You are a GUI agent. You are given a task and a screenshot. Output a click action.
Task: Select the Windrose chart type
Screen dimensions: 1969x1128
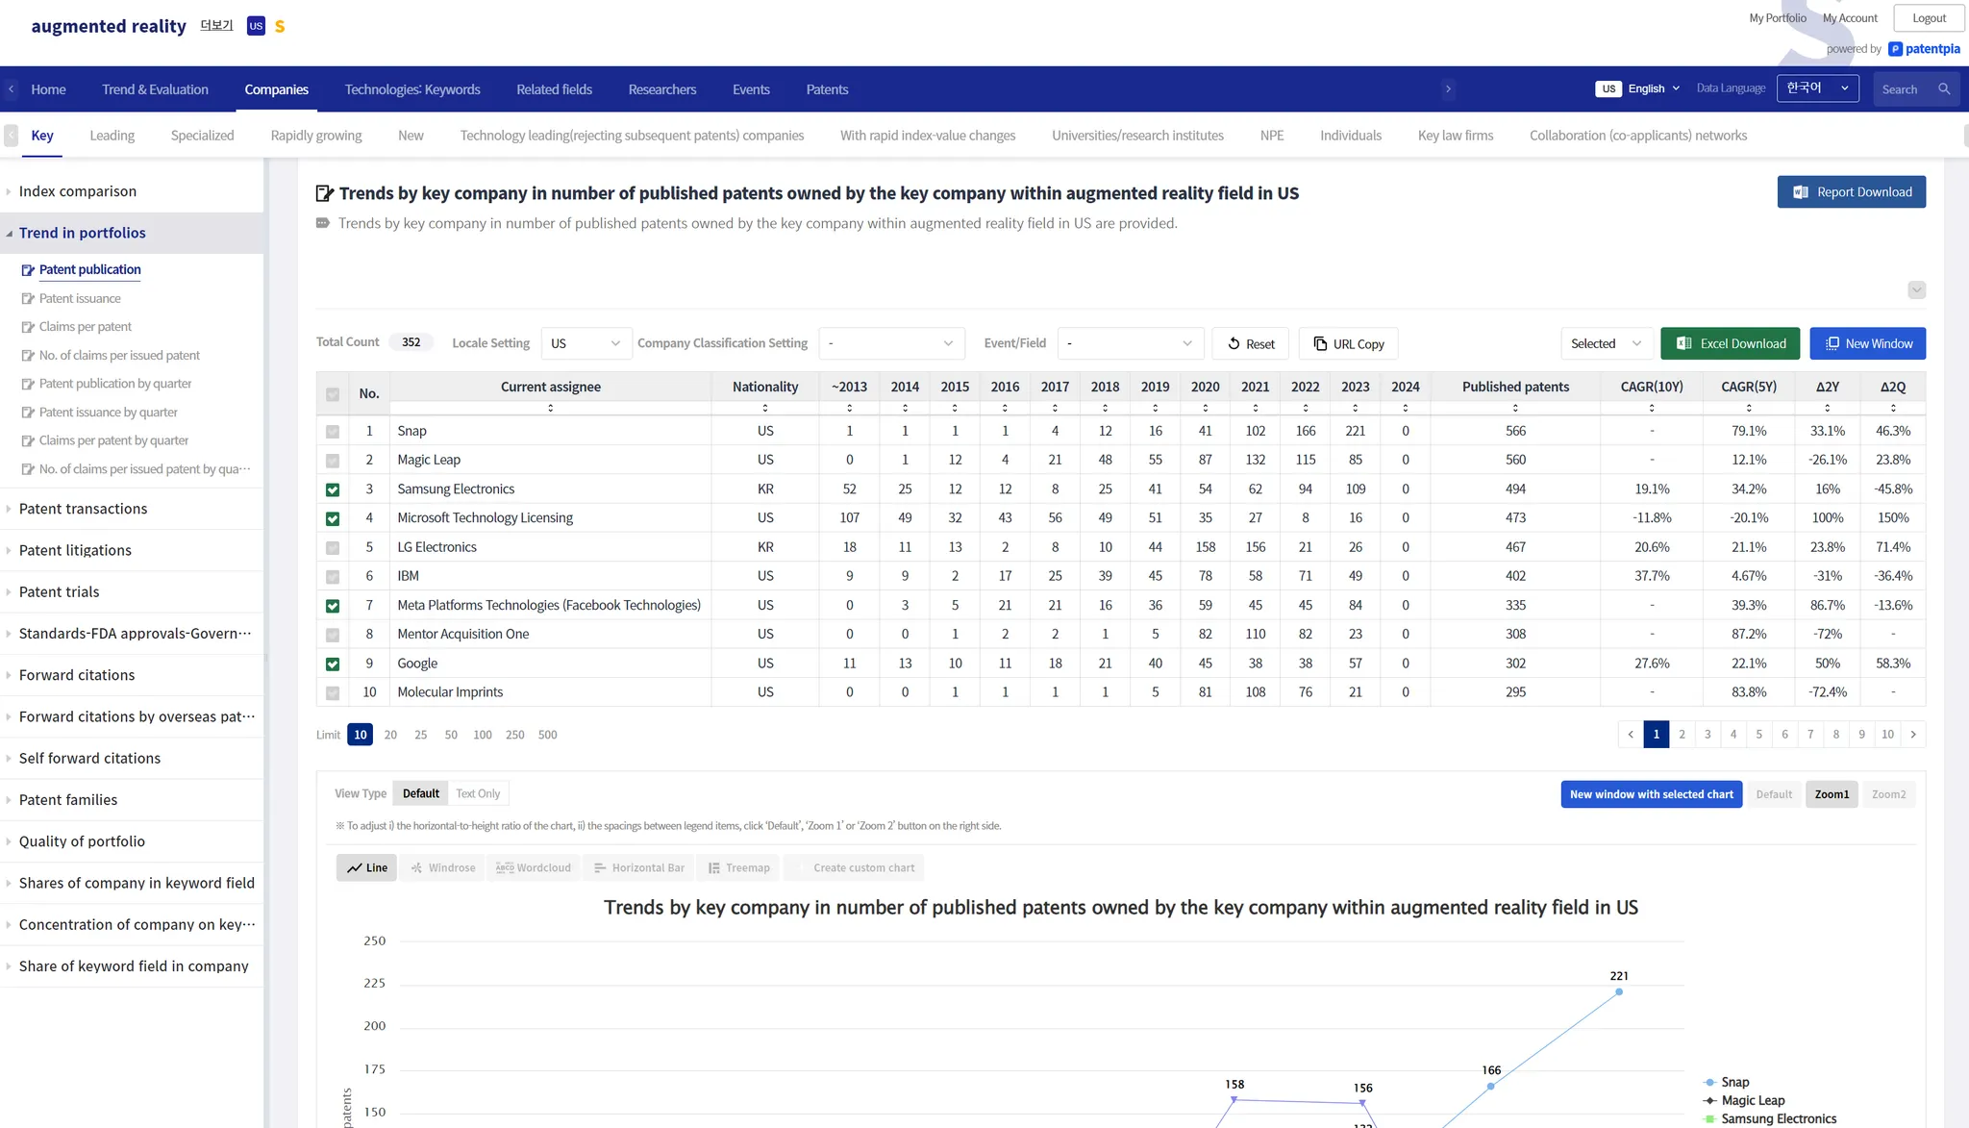pyautogui.click(x=442, y=867)
